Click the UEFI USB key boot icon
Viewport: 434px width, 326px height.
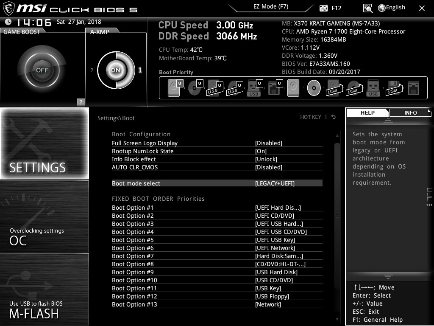point(255,88)
